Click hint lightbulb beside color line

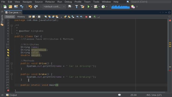(x=8, y=53)
